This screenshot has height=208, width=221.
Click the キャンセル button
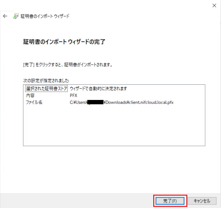[x=202, y=201]
